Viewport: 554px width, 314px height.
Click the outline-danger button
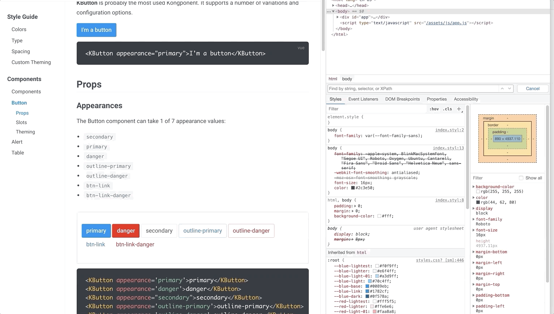pos(251,231)
